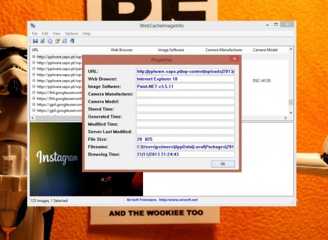This screenshot has height=240, width=328.
Task: Select the http://pplware.sapo.pt/par list row
Action: (x=57, y=68)
